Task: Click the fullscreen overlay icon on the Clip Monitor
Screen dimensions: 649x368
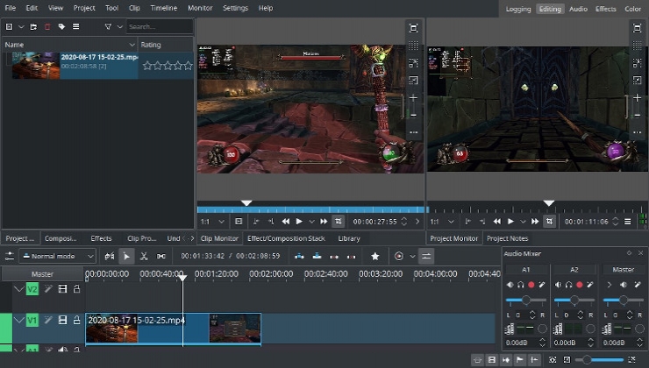Action: click(413, 28)
